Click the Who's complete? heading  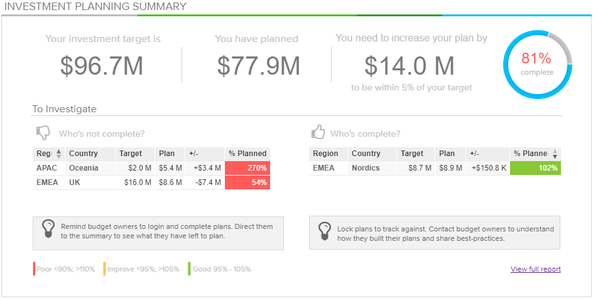[x=366, y=134]
